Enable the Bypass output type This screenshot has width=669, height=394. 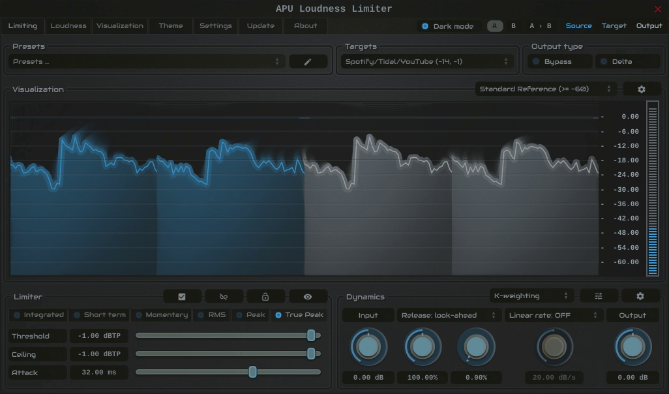(559, 61)
